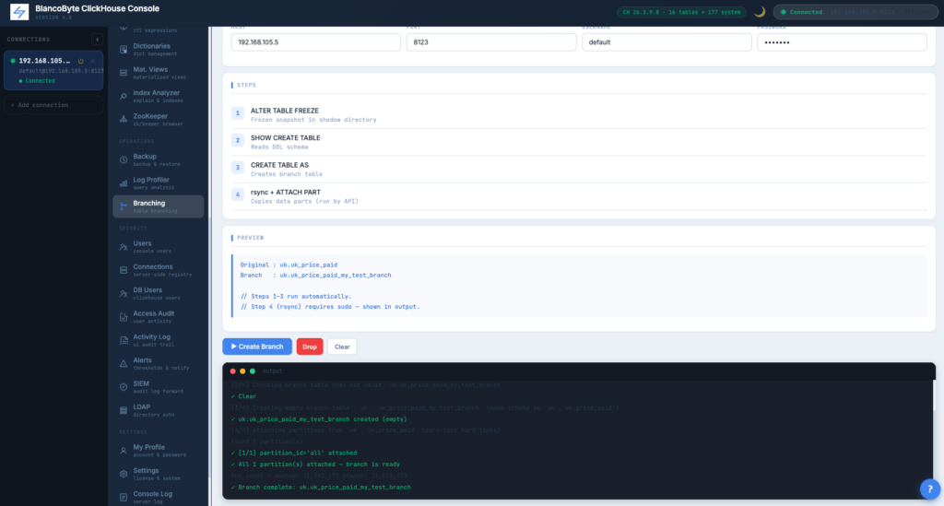Screen dimensions: 944x506
Task: Click the Clear button
Action: coord(342,347)
